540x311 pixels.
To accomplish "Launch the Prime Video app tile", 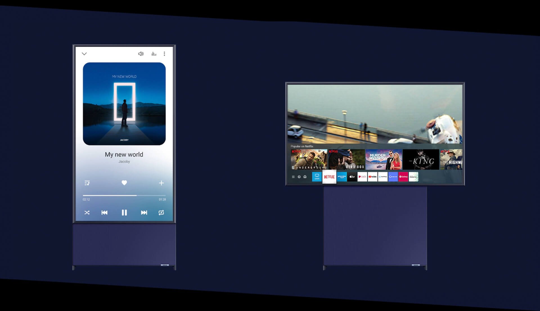I will [x=342, y=177].
